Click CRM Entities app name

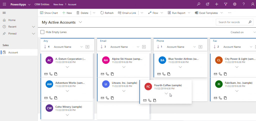coord(42,4)
